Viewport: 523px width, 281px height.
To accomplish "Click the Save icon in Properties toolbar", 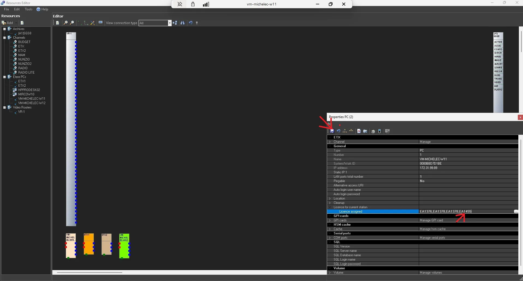I will point(332,131).
